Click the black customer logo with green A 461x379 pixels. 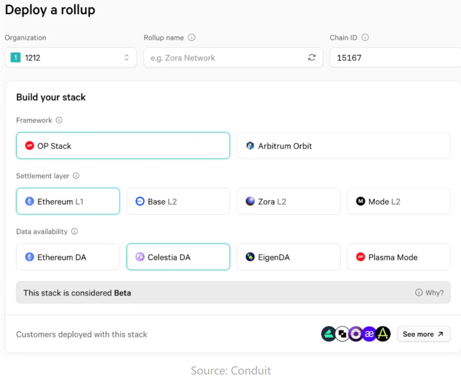(x=383, y=334)
